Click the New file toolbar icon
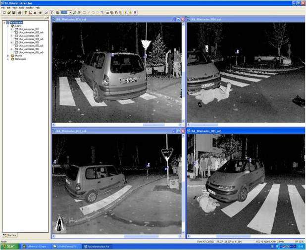The height and width of the screenshot is (250, 306). coord(4,12)
